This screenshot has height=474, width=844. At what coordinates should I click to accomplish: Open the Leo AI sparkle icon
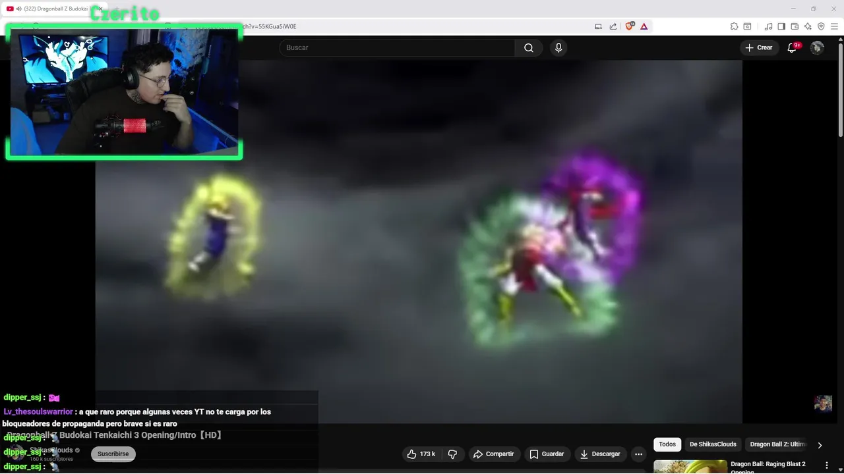click(808, 26)
